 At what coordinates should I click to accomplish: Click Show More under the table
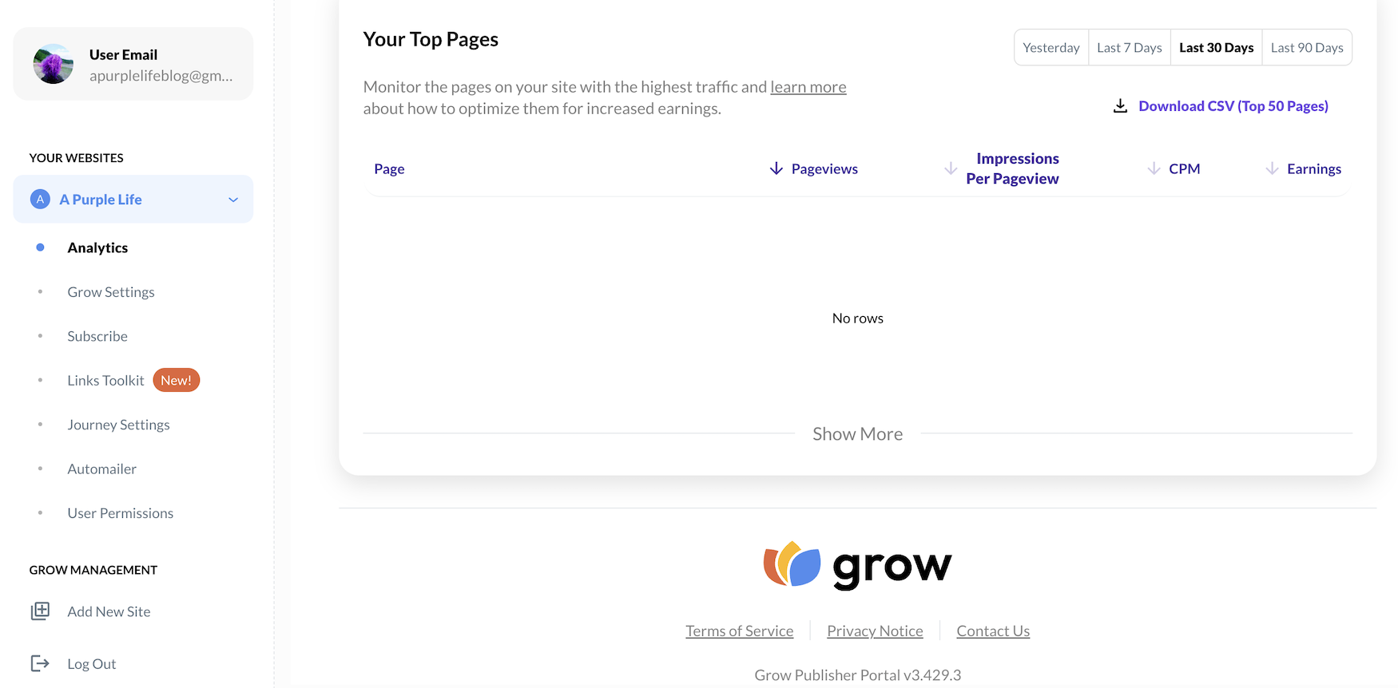[x=857, y=434]
